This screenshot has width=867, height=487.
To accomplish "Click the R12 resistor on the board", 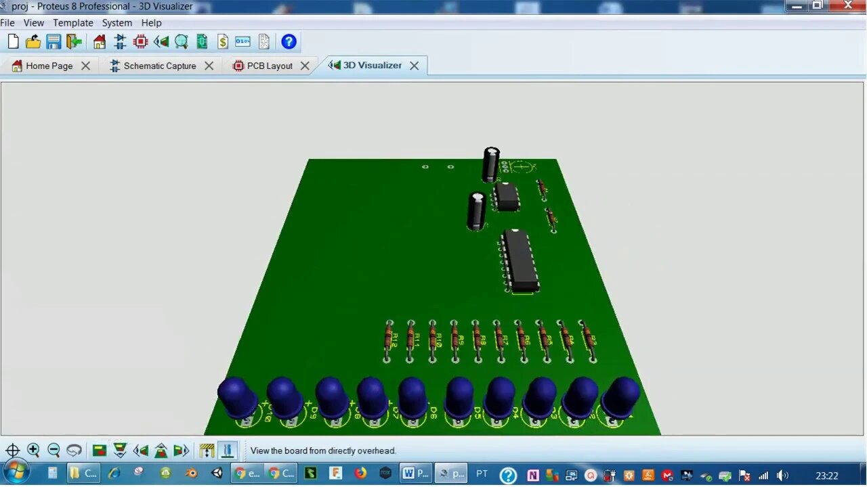I will 389,340.
